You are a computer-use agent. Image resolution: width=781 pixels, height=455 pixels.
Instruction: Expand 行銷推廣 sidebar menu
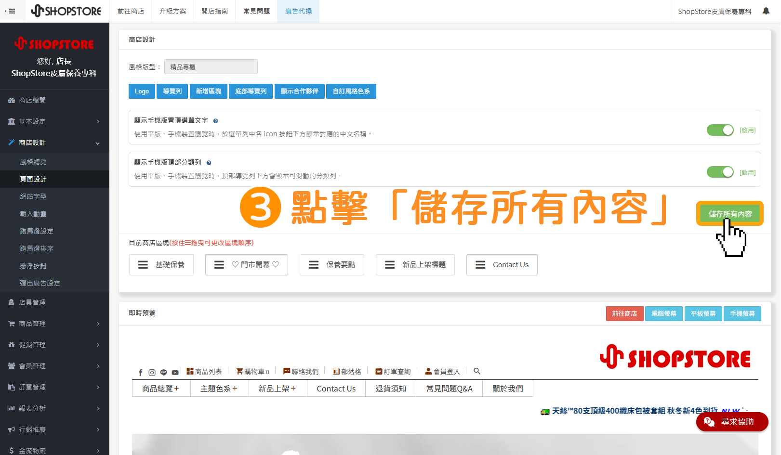point(54,429)
